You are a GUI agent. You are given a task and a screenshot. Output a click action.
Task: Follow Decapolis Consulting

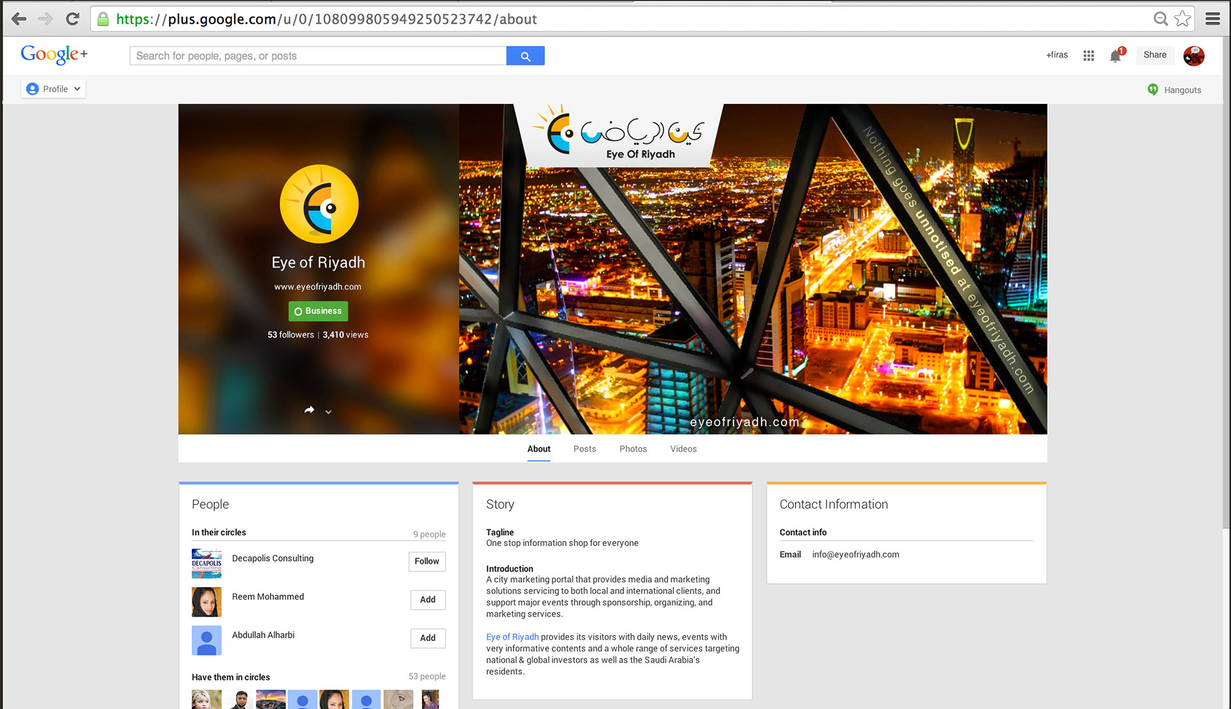point(427,561)
